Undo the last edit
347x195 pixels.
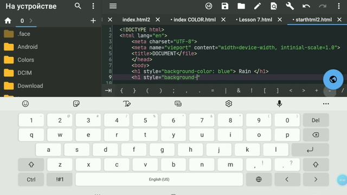click(x=306, y=6)
